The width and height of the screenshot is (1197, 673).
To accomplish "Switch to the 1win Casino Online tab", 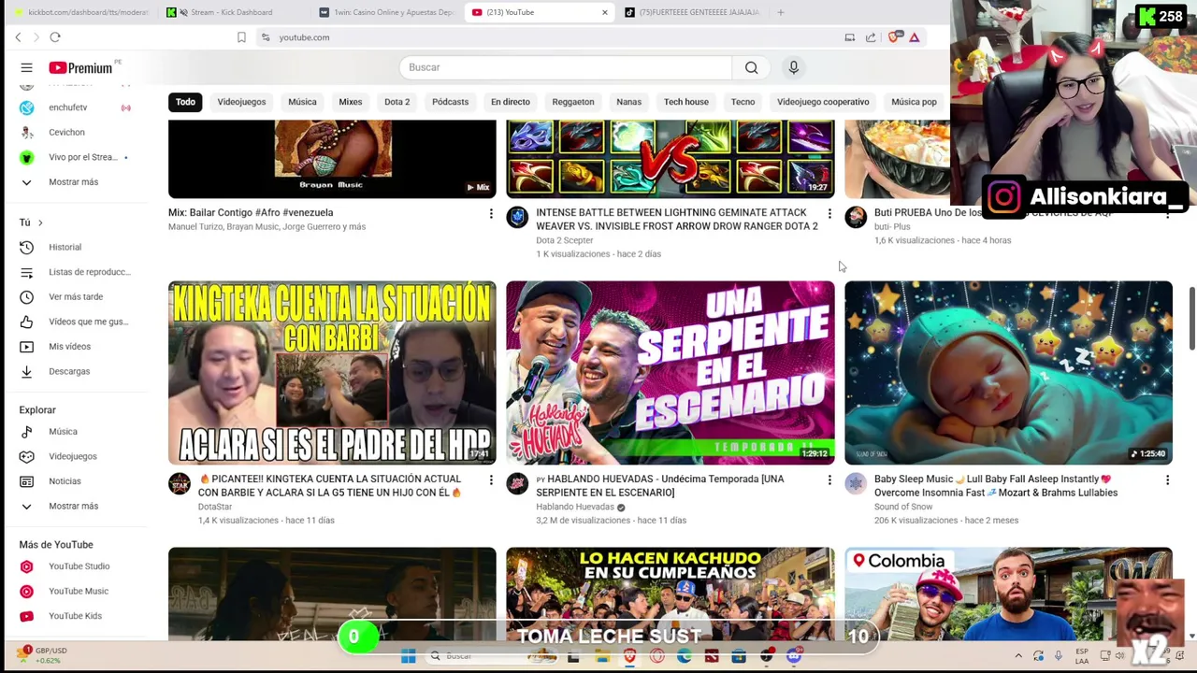I will (386, 12).
